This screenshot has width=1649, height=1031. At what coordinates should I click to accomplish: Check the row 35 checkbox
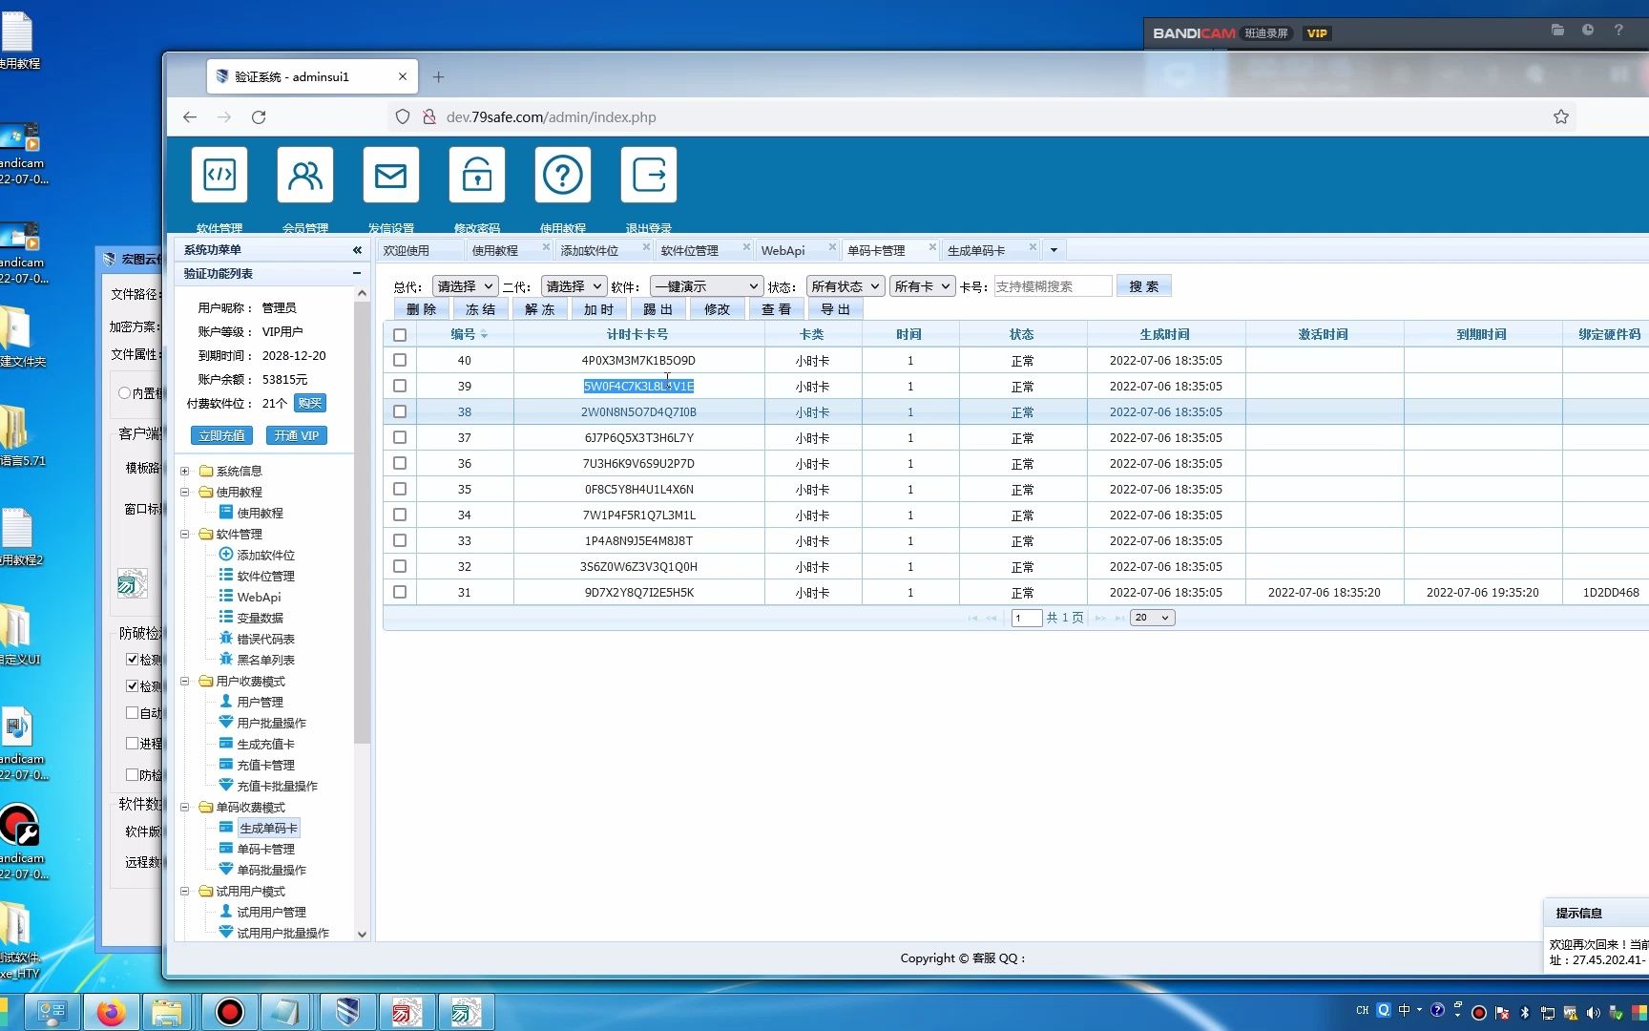tap(400, 490)
